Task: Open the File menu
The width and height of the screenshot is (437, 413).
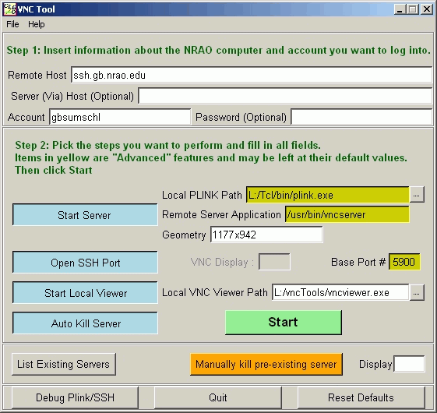Action: point(12,24)
